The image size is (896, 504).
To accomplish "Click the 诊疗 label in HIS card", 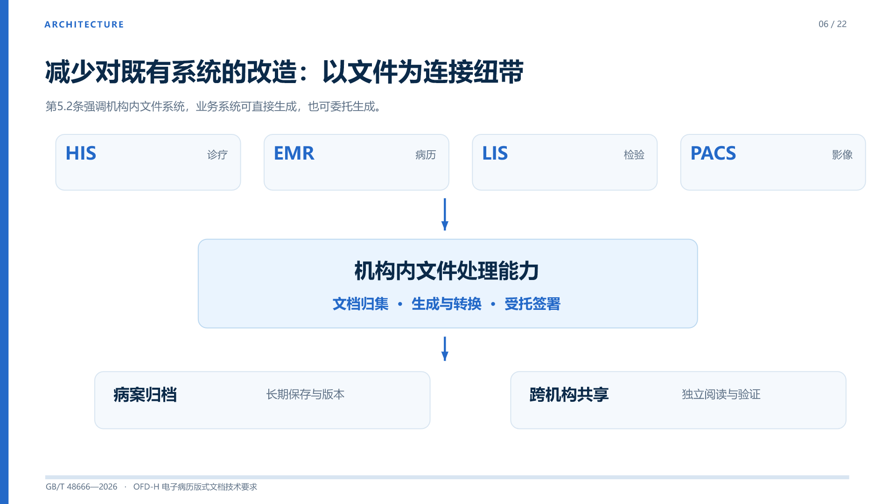I will 217,154.
